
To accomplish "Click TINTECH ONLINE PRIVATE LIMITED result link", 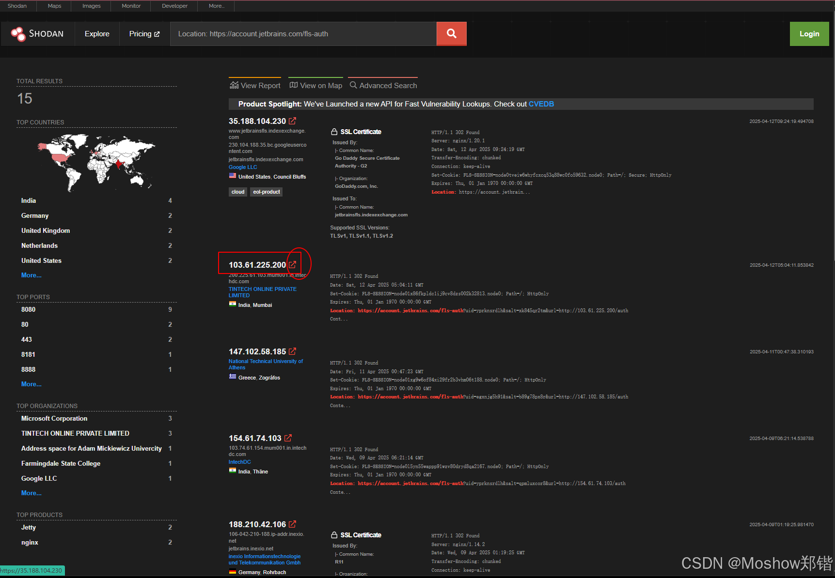I will (x=263, y=292).
